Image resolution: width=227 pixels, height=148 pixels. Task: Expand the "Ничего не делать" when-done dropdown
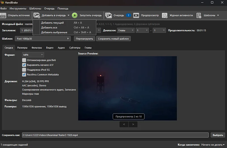pyautogui.click(x=213, y=145)
